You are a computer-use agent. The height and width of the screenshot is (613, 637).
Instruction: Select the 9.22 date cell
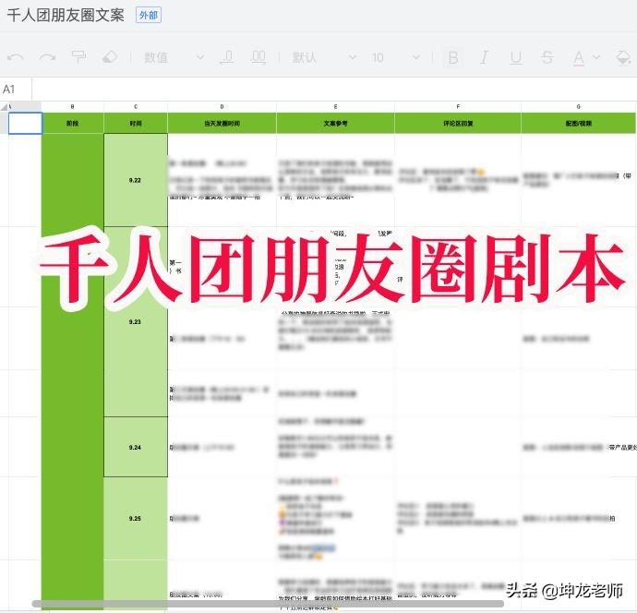tap(136, 180)
